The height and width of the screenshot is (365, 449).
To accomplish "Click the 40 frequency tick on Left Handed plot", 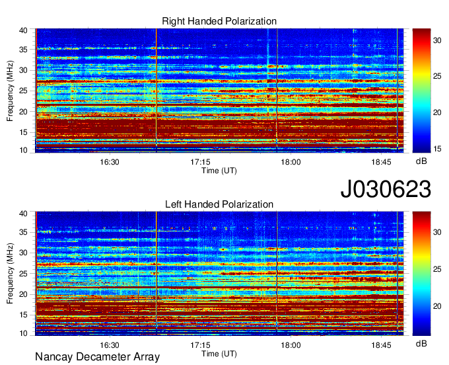I will [x=23, y=214].
